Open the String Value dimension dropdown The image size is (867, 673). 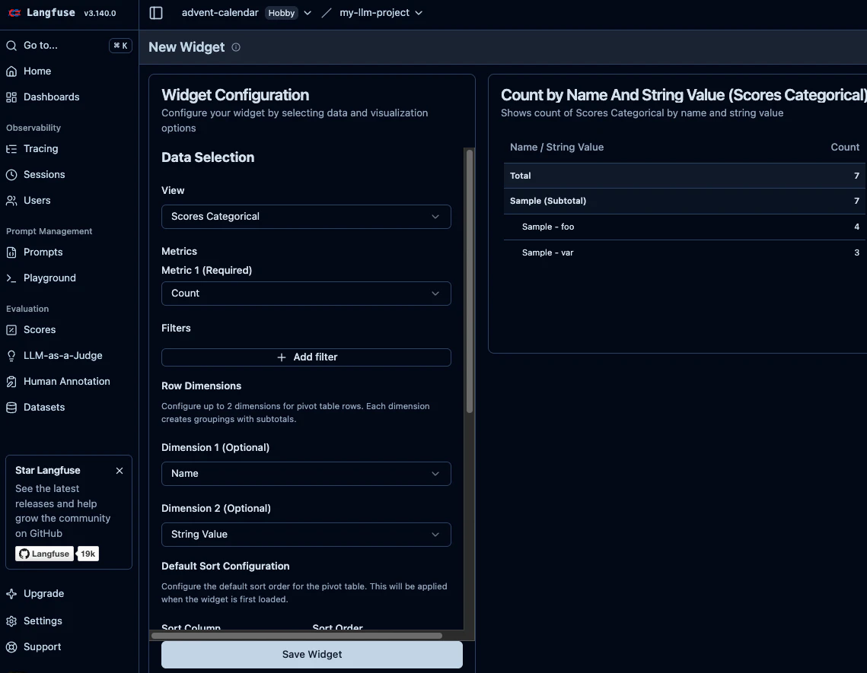pos(306,535)
